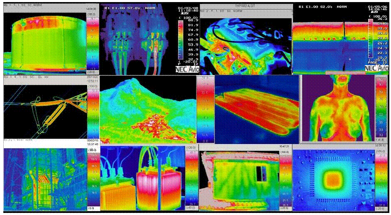Click the color scale beside 36.3 to 20.3
The image size is (391, 215).
(371, 39)
